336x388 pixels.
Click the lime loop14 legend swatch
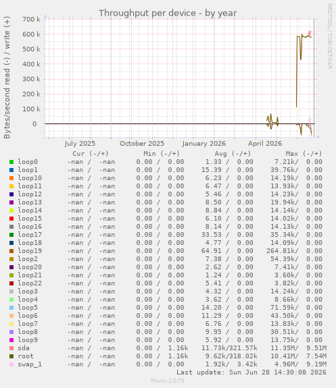11,211
